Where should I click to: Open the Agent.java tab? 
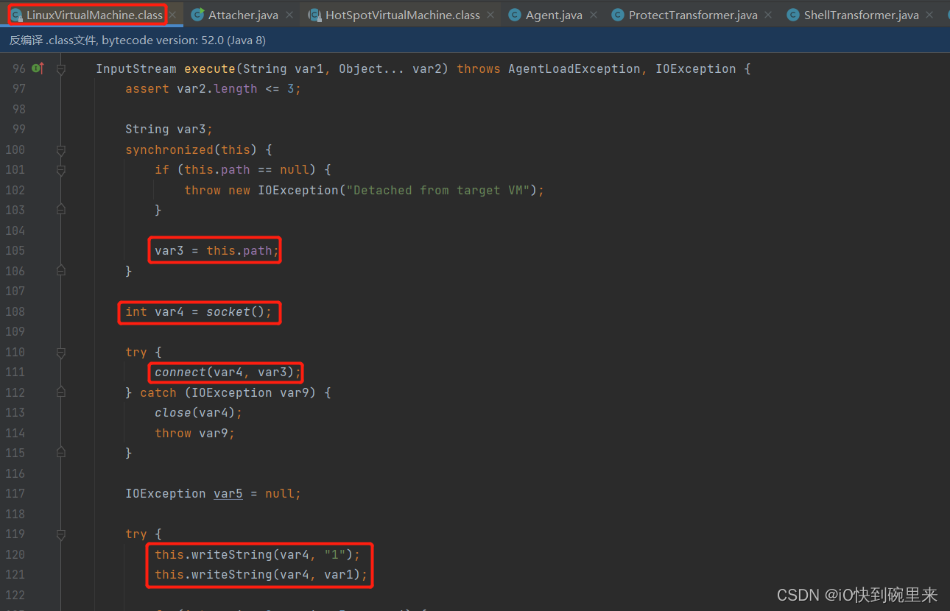pos(554,15)
